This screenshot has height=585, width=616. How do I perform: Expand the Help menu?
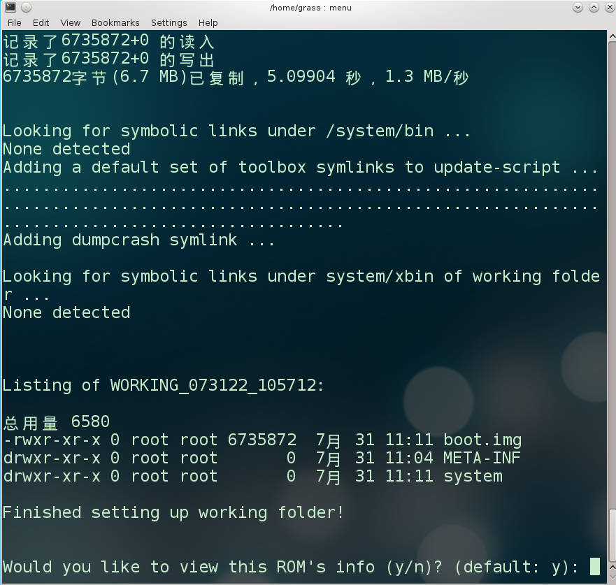click(208, 22)
